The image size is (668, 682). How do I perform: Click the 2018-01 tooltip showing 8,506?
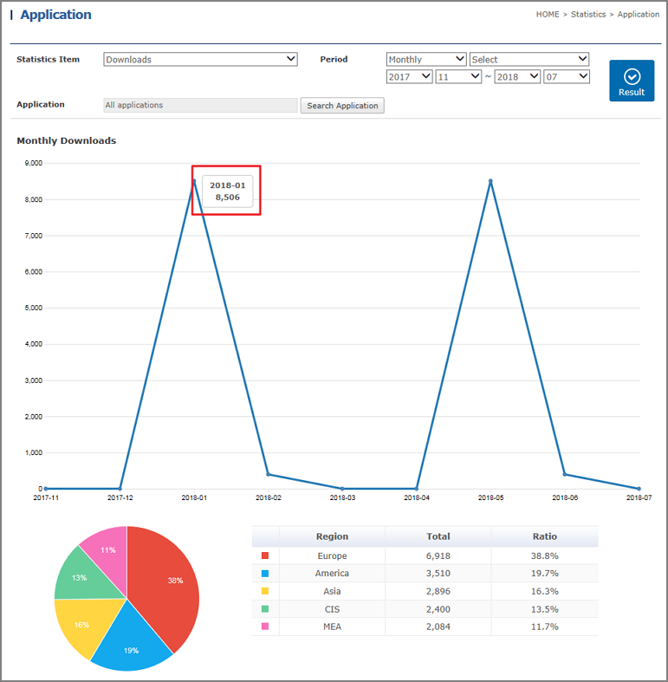point(227,192)
